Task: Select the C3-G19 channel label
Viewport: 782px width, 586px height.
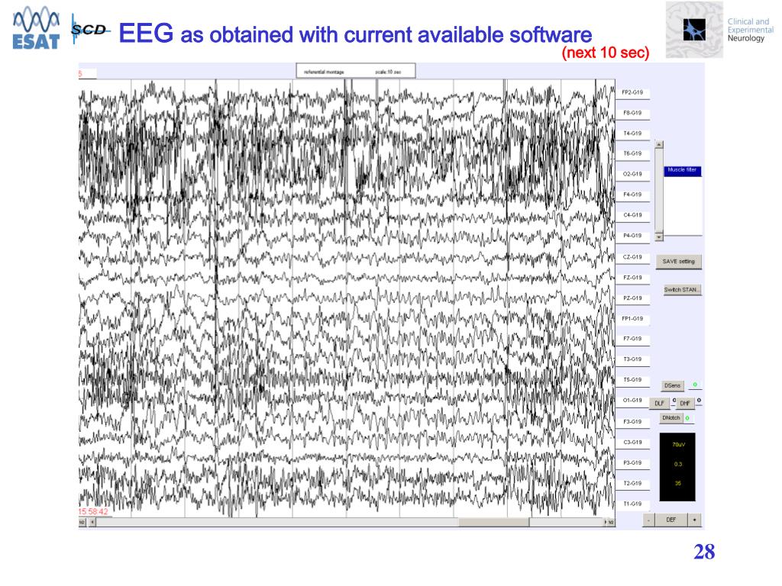Action: point(632,443)
